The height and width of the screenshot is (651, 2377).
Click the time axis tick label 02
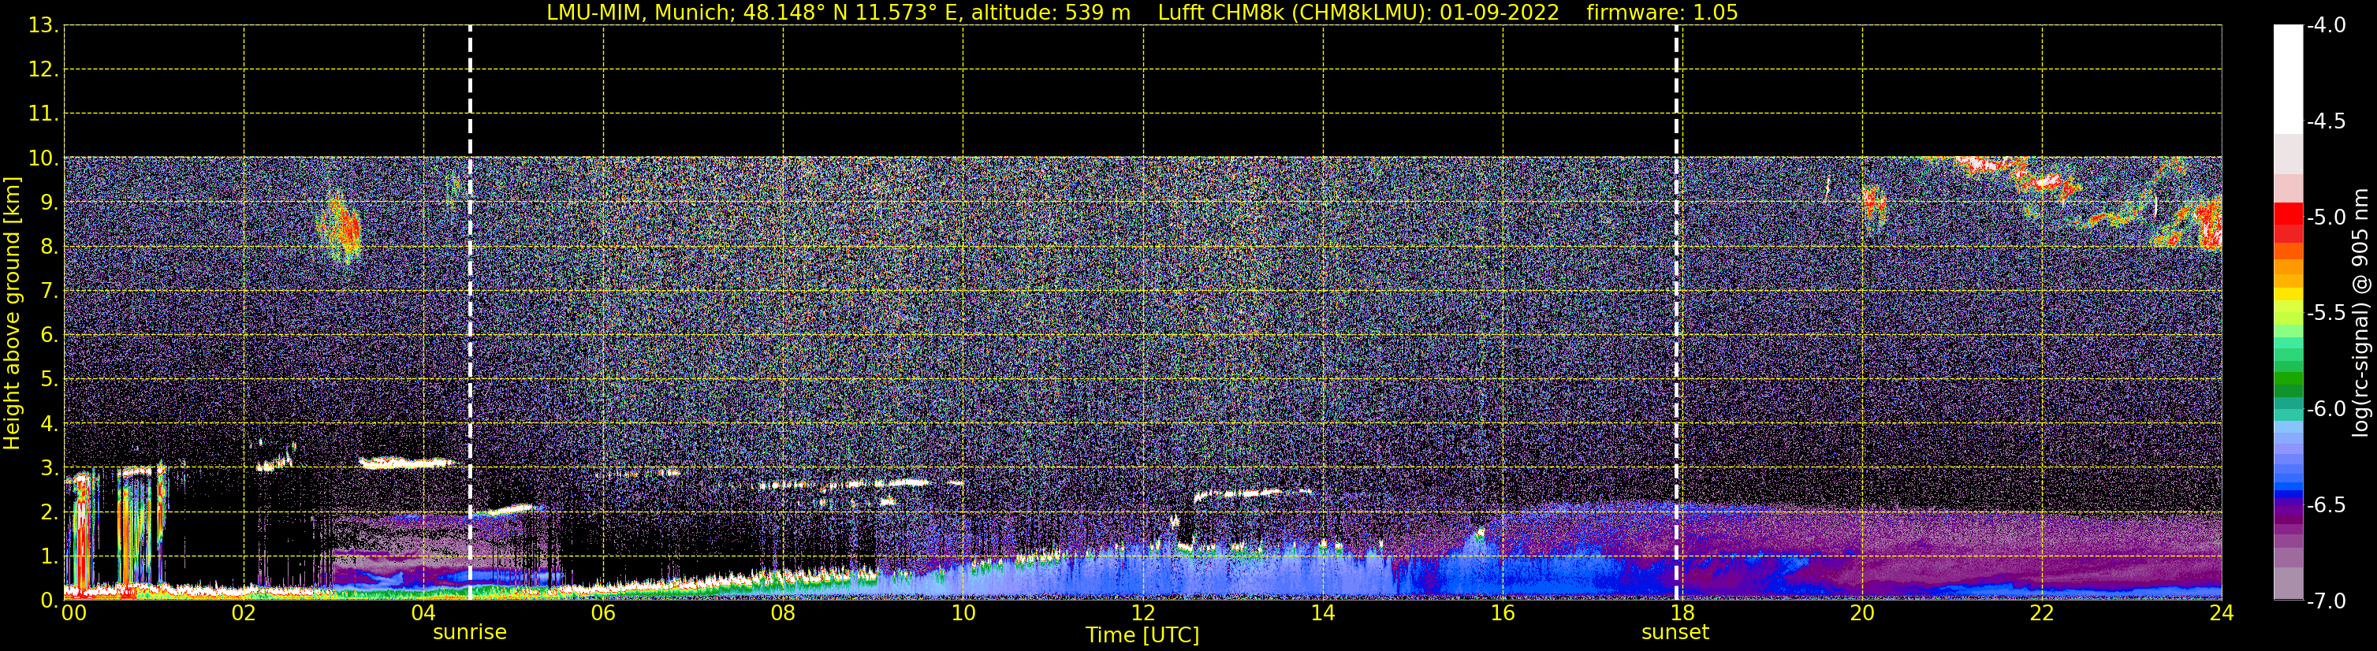[244, 613]
